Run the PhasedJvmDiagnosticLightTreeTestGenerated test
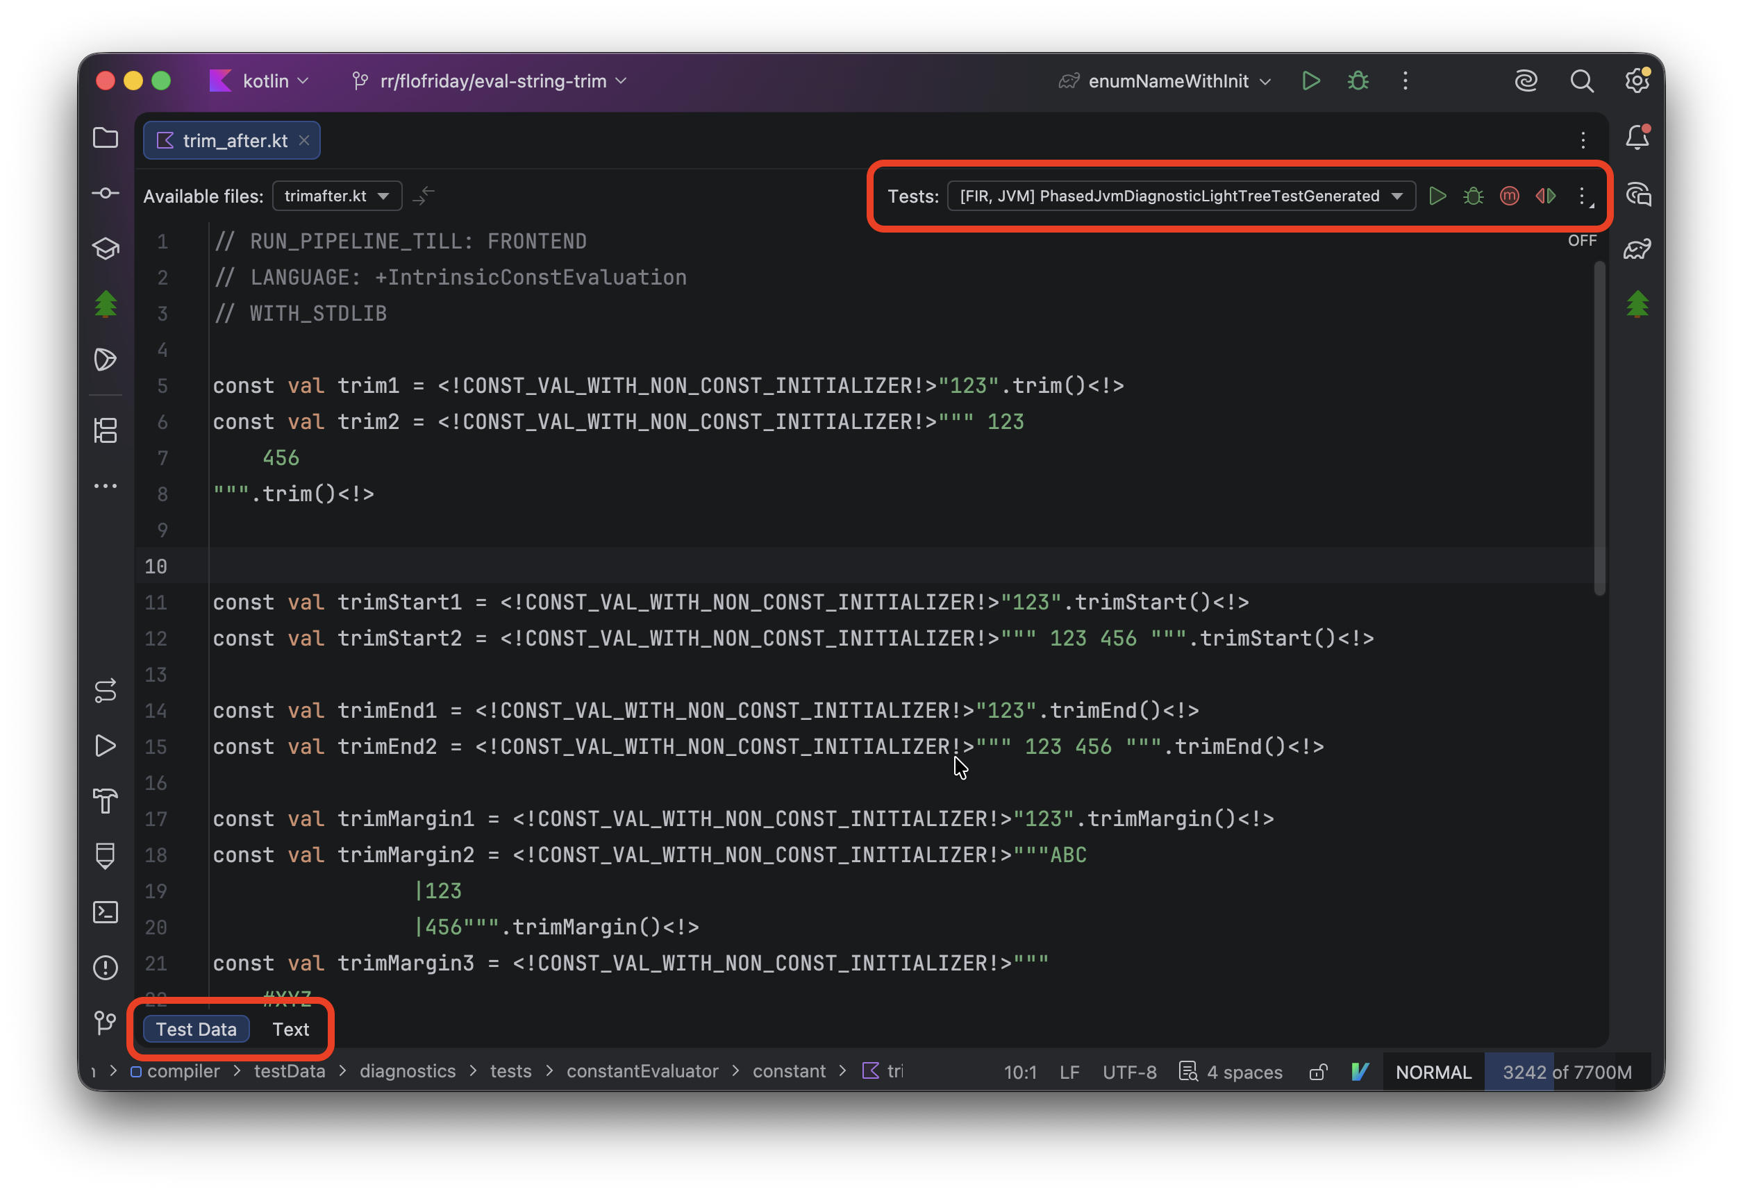Viewport: 1743px width, 1194px height. (1437, 196)
